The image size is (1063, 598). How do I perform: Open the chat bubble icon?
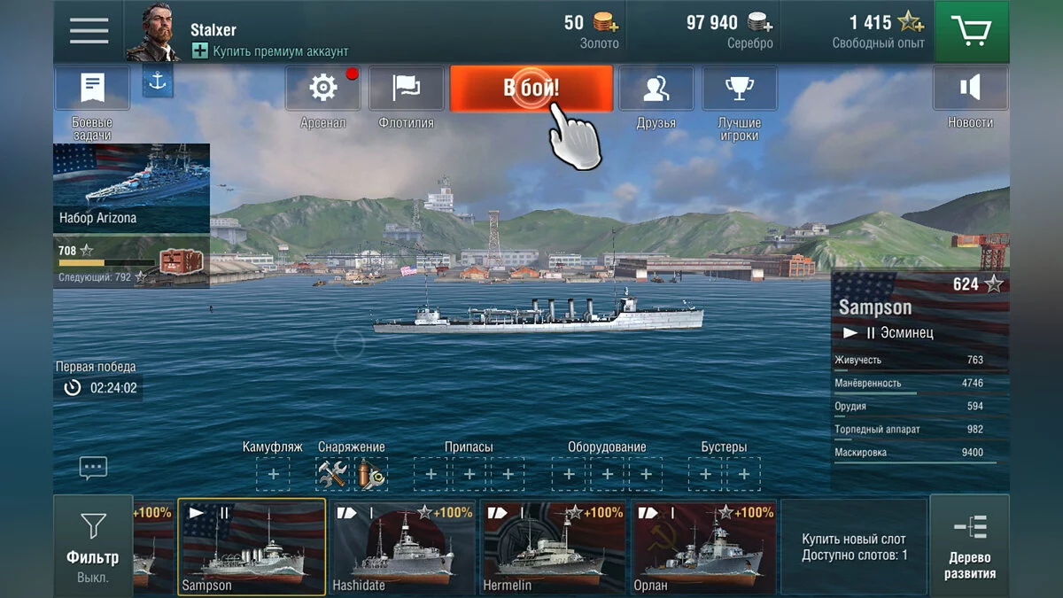coord(93,467)
